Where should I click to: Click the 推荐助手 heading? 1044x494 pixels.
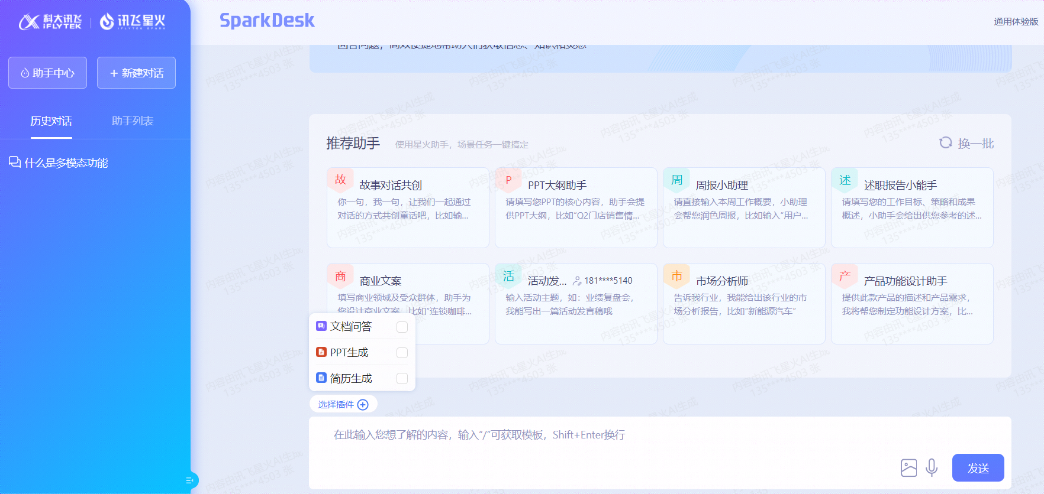(x=353, y=144)
